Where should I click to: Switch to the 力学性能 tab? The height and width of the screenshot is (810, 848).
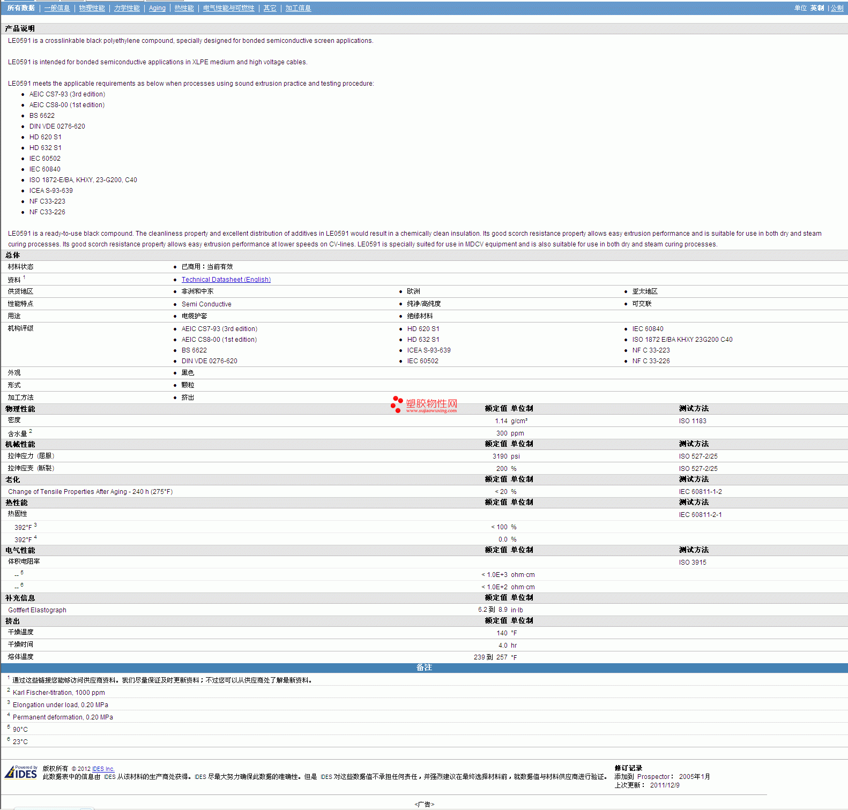pyautogui.click(x=127, y=8)
